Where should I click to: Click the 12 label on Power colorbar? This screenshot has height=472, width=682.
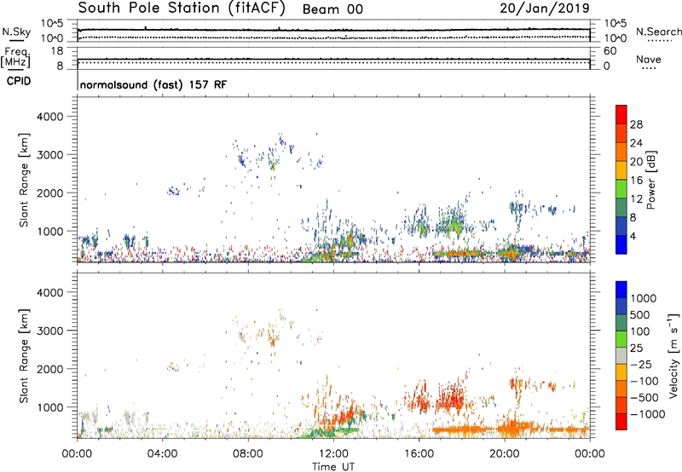pyautogui.click(x=636, y=199)
